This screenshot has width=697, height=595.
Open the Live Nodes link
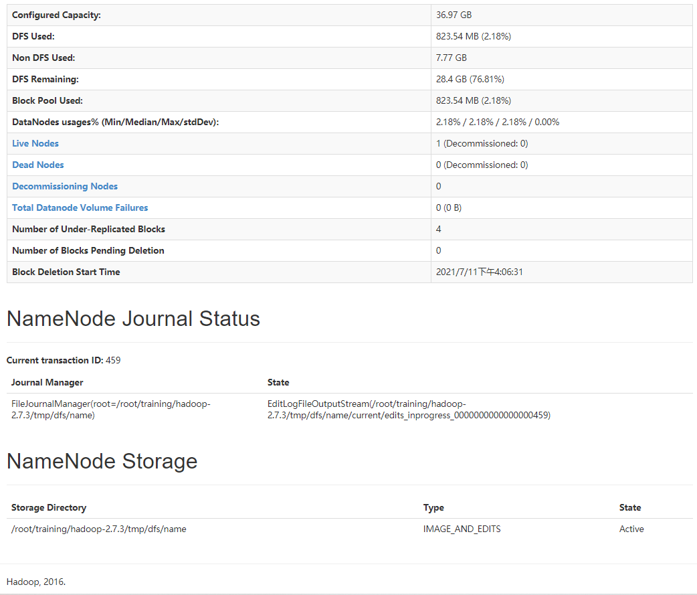[x=35, y=143]
